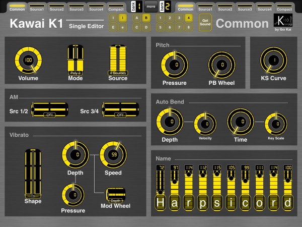Choose patch number 7

click(179, 27)
